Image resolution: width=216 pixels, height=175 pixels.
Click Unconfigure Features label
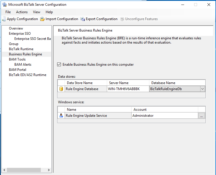[x=141, y=19]
